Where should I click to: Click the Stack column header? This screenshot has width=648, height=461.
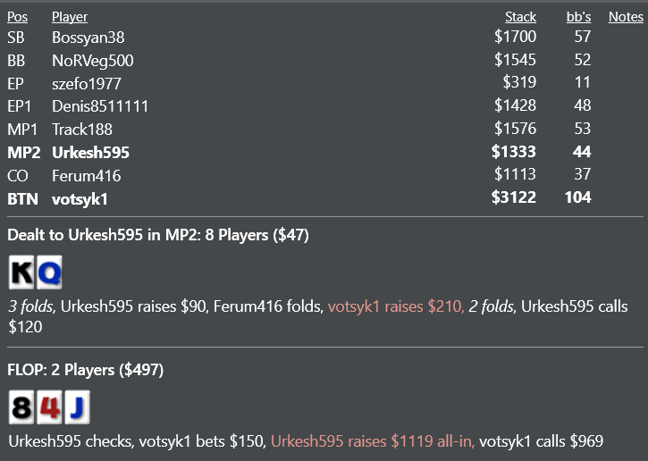point(520,17)
